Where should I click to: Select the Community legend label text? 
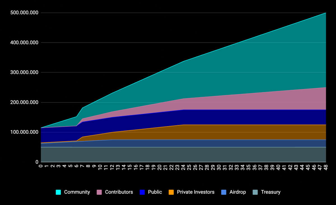77,192
